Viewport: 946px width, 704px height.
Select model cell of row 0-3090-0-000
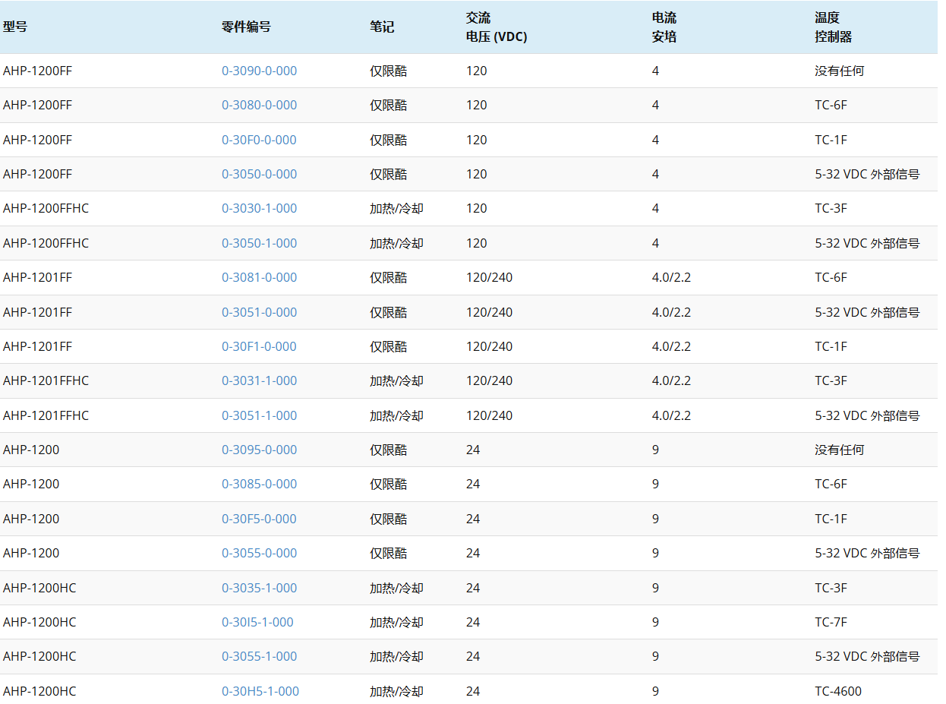tap(38, 71)
